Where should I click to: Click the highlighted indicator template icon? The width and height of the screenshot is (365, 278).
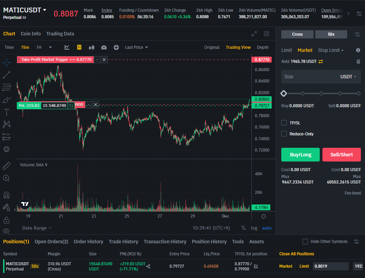pyautogui.click(x=79, y=47)
